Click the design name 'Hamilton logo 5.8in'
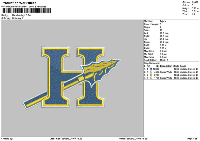The image size is (200, 141). [21, 15]
